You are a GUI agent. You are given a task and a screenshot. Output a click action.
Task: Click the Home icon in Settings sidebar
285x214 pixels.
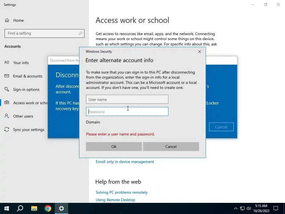tap(7, 20)
